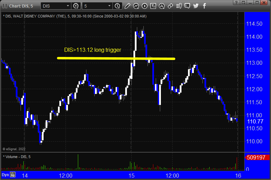Click the symbol link chain icon

(x=170, y=6)
